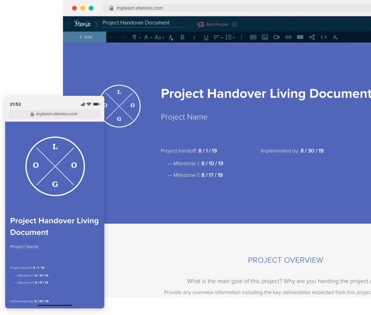Image resolution: width=371 pixels, height=315 pixels.
Task: Click mobile 'Implemented by: 8 / 30 / 19'
Action: [29, 301]
